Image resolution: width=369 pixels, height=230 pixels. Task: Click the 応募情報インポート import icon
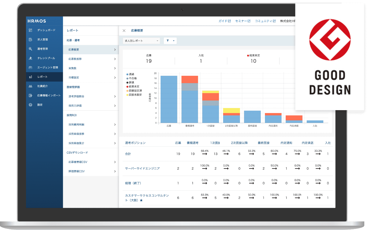coord(30,95)
